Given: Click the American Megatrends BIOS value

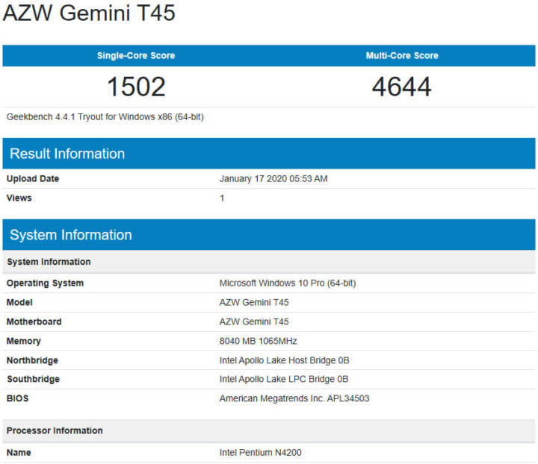Looking at the screenshot, I should tap(294, 398).
